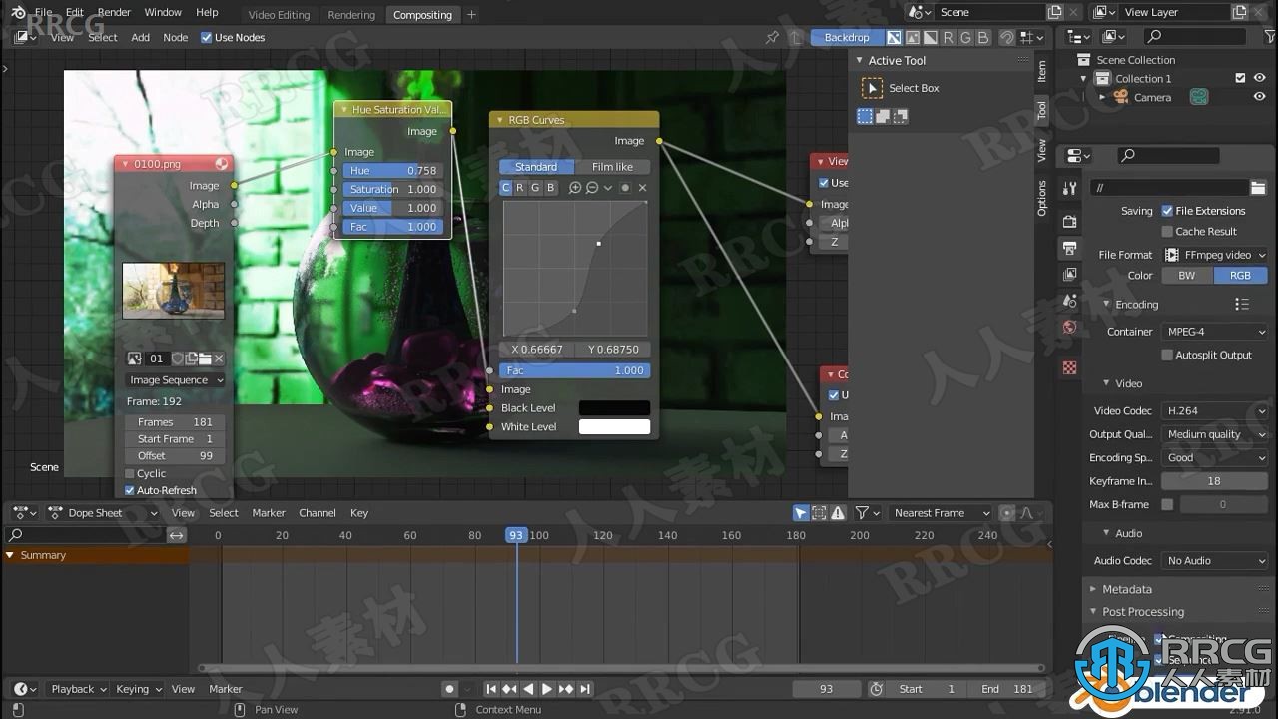Open the World properties tab icon

(x=1069, y=327)
